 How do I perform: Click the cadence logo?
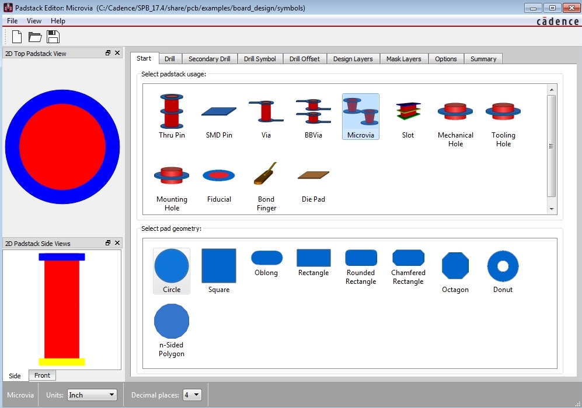tap(557, 22)
